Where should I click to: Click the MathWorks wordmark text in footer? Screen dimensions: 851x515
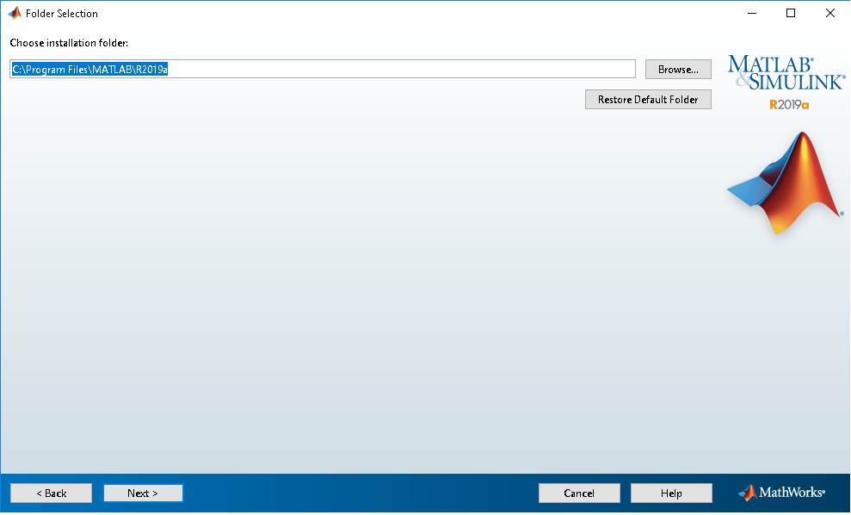click(791, 494)
